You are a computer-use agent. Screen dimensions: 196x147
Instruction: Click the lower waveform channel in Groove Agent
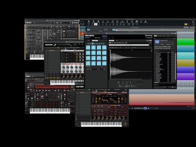[x=131, y=71]
